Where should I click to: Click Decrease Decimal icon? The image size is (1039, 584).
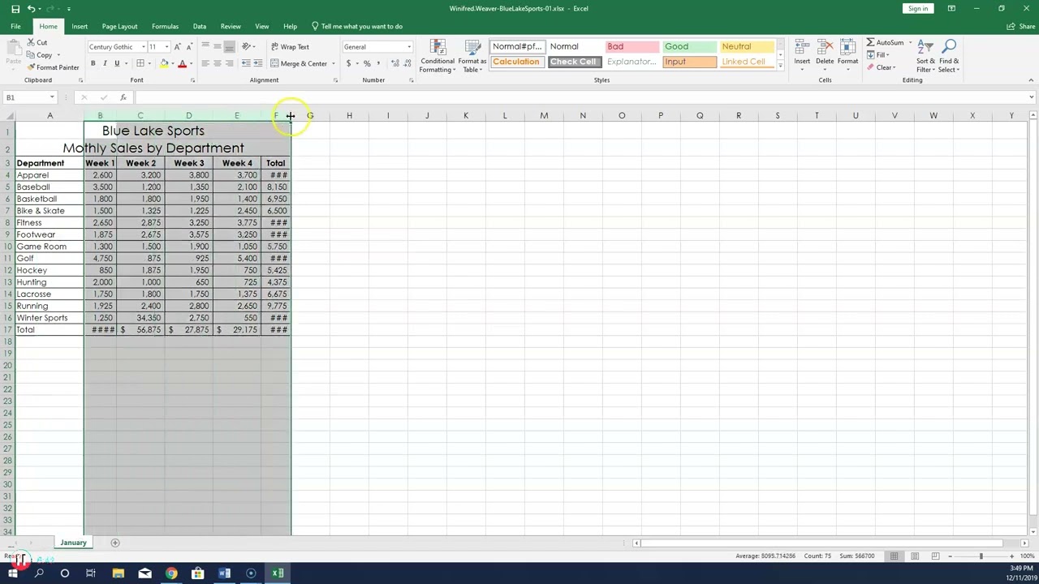point(407,63)
